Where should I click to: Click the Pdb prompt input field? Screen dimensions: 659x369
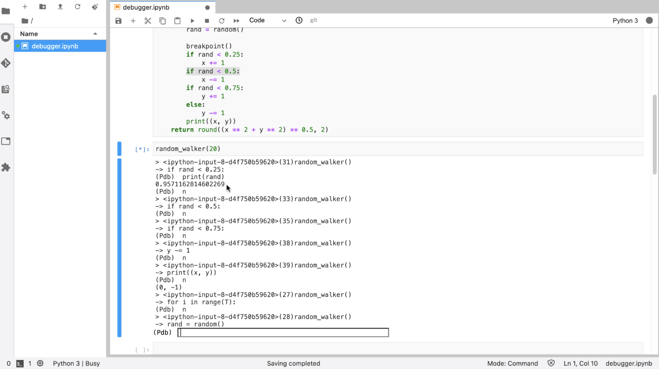tap(283, 333)
